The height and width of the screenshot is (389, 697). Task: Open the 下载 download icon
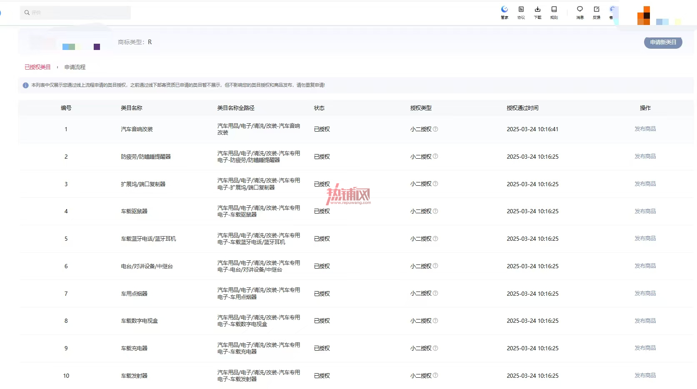click(537, 9)
